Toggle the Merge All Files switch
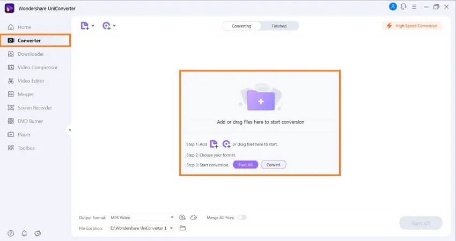 point(241,217)
